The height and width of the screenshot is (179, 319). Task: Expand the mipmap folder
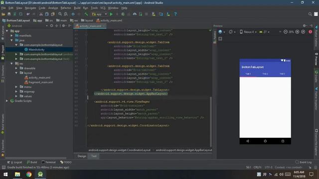click(x=16, y=91)
